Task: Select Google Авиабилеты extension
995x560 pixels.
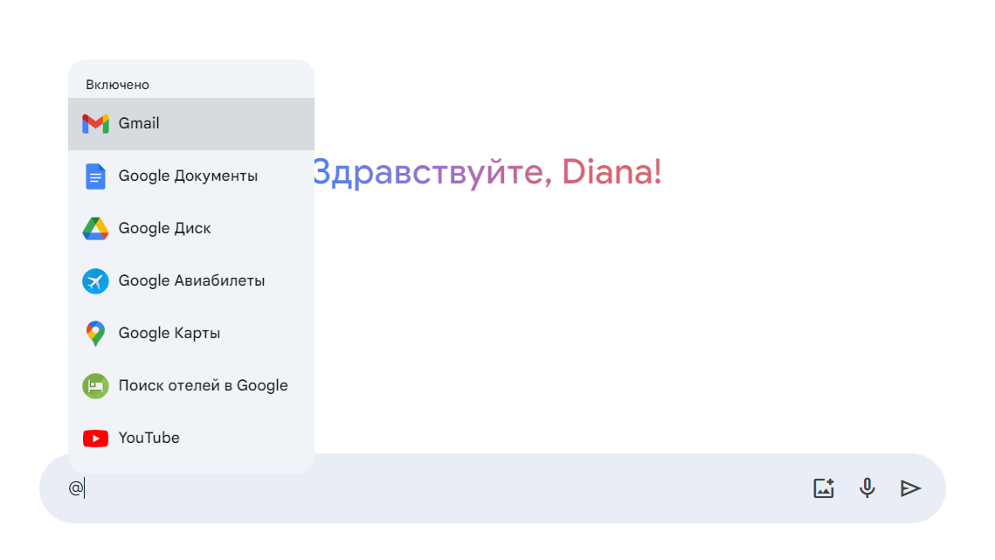Action: 191,281
